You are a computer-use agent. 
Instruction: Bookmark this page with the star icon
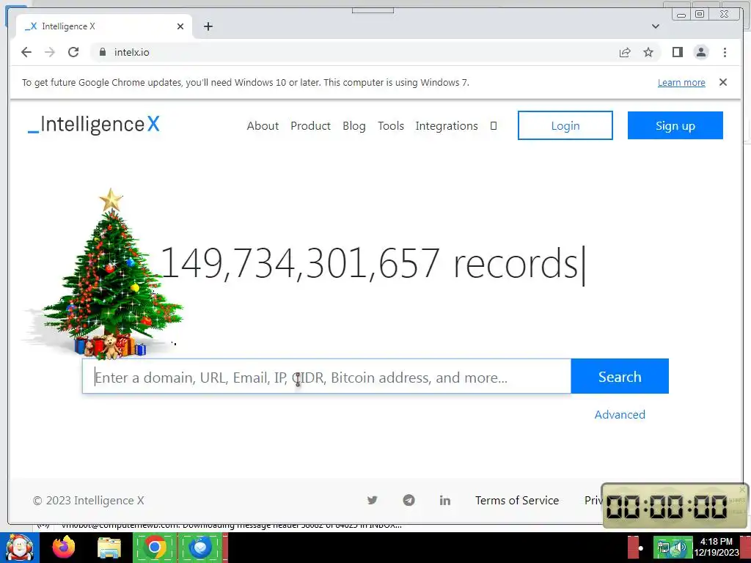(x=648, y=52)
